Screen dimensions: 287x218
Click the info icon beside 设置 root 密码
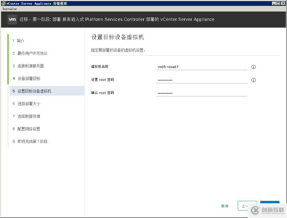point(253,80)
